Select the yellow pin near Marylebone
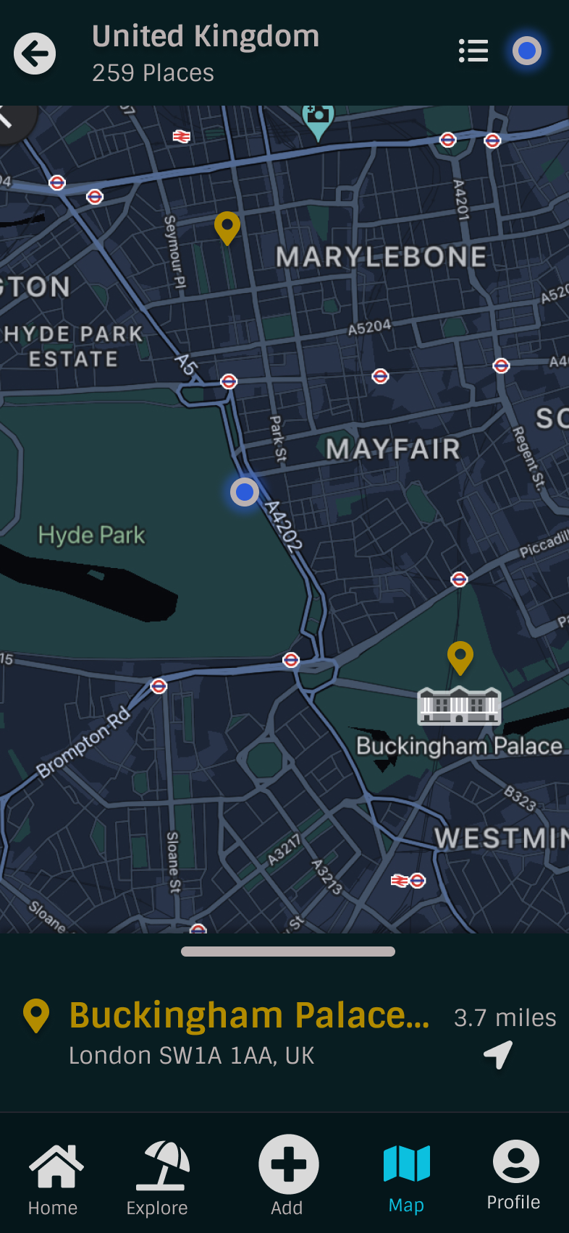This screenshot has height=1233, width=569. click(x=227, y=229)
